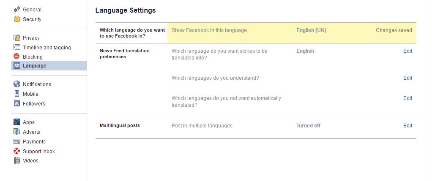Click the Videos film strip icon

click(17, 160)
